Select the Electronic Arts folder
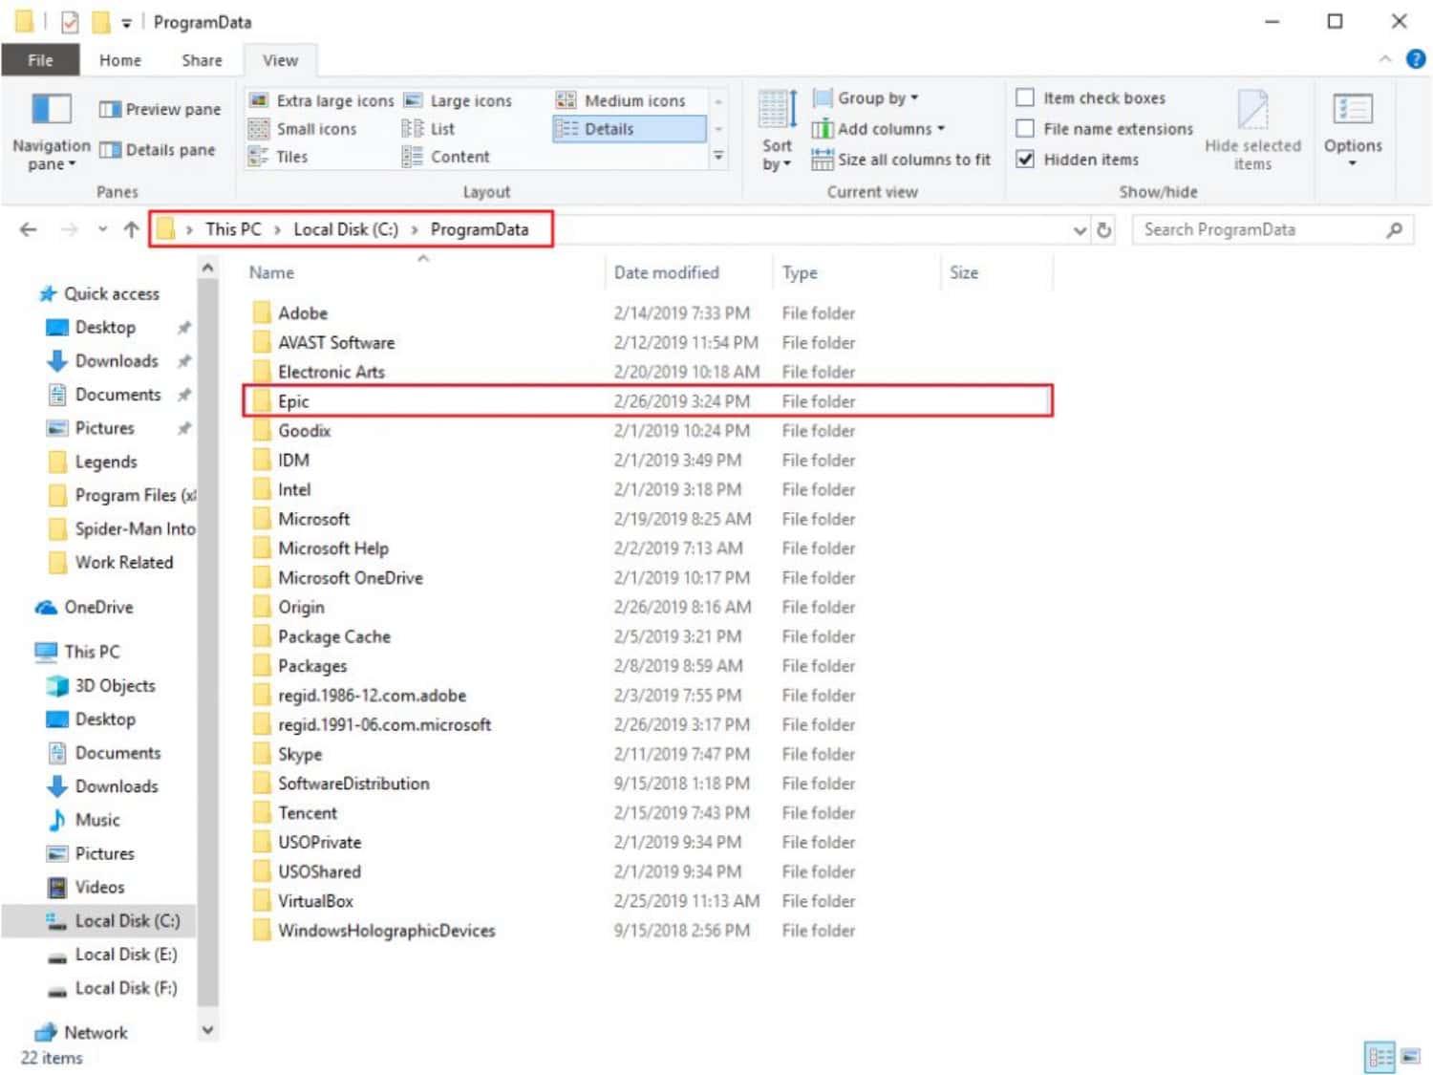1433x1075 pixels. 648,372
